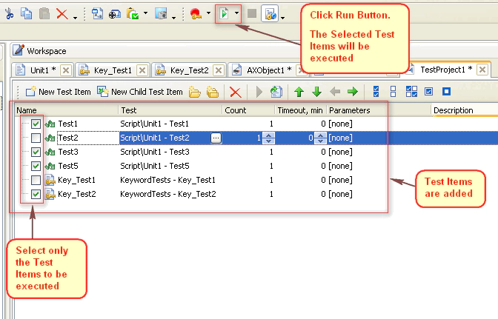Close the Unit1 tab
The width and height of the screenshot is (498, 319).
point(65,70)
